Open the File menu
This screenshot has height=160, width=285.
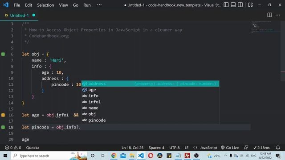[x=17, y=5]
